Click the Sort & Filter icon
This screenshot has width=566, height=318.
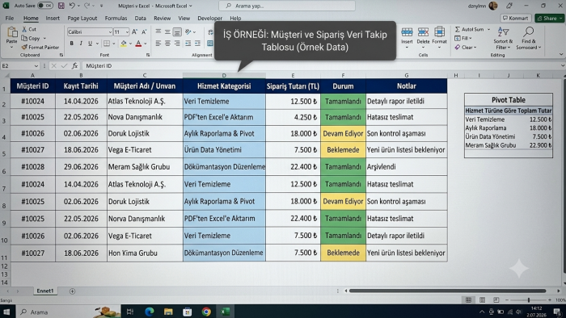tap(503, 31)
